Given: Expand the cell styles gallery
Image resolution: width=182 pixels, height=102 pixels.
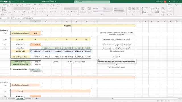Looking at the screenshot, I should 125,12.
